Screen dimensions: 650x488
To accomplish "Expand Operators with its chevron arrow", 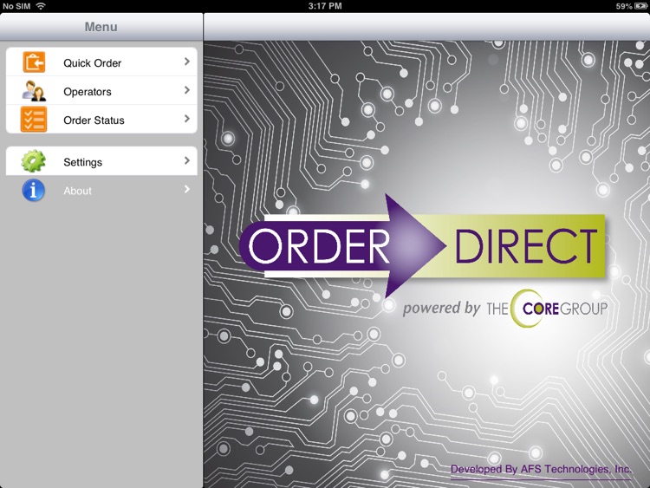I will point(187,90).
